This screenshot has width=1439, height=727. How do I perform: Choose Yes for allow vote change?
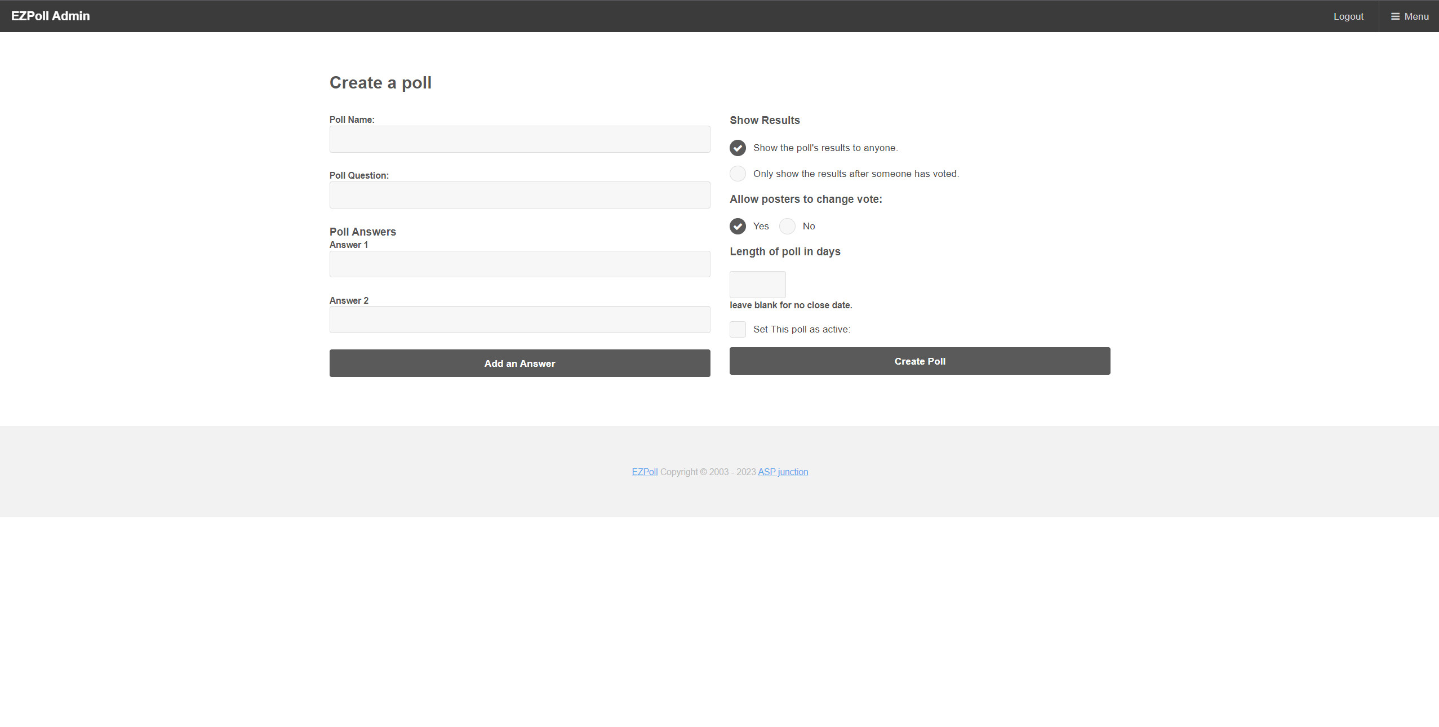tap(738, 226)
